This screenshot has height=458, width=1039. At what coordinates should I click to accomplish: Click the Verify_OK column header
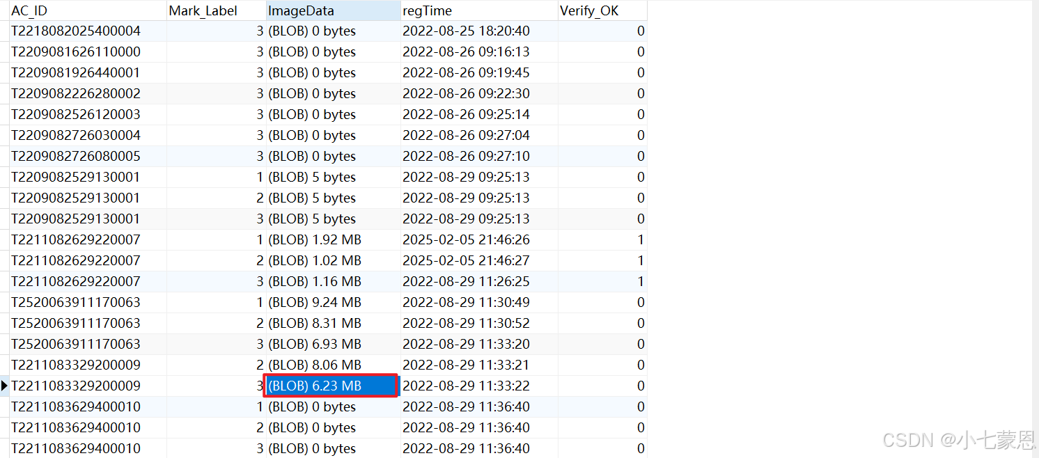tap(602, 10)
